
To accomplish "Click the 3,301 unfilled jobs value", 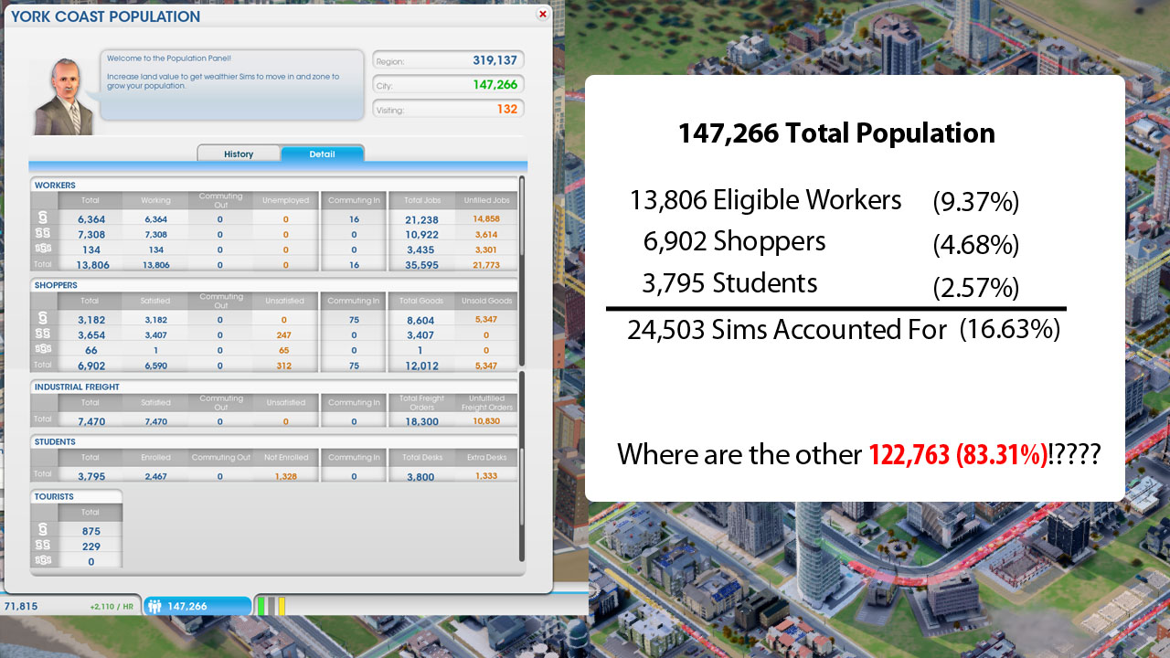I will pyautogui.click(x=486, y=249).
